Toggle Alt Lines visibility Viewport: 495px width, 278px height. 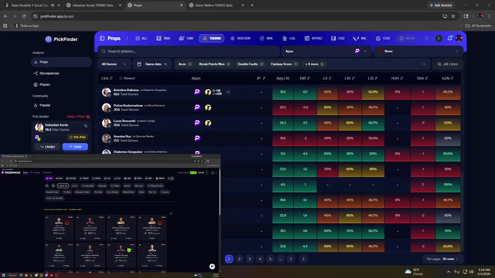point(447,64)
